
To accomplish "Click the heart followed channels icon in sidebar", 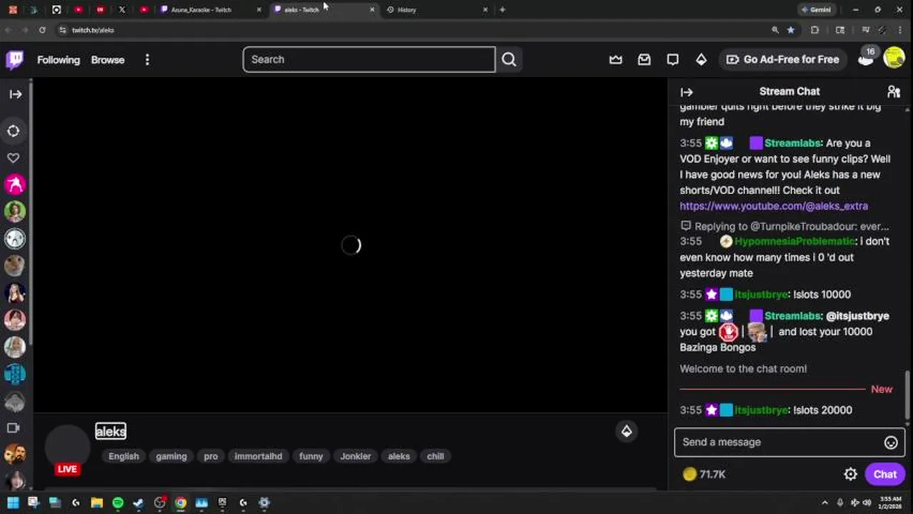I will 14,158.
